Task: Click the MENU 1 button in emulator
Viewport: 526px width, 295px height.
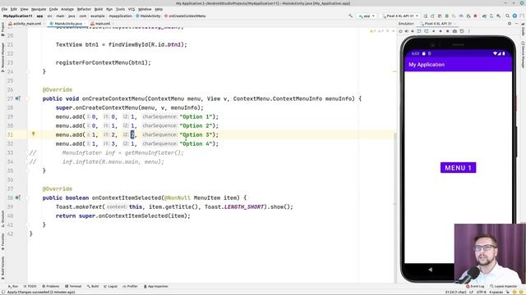Action: (458, 167)
